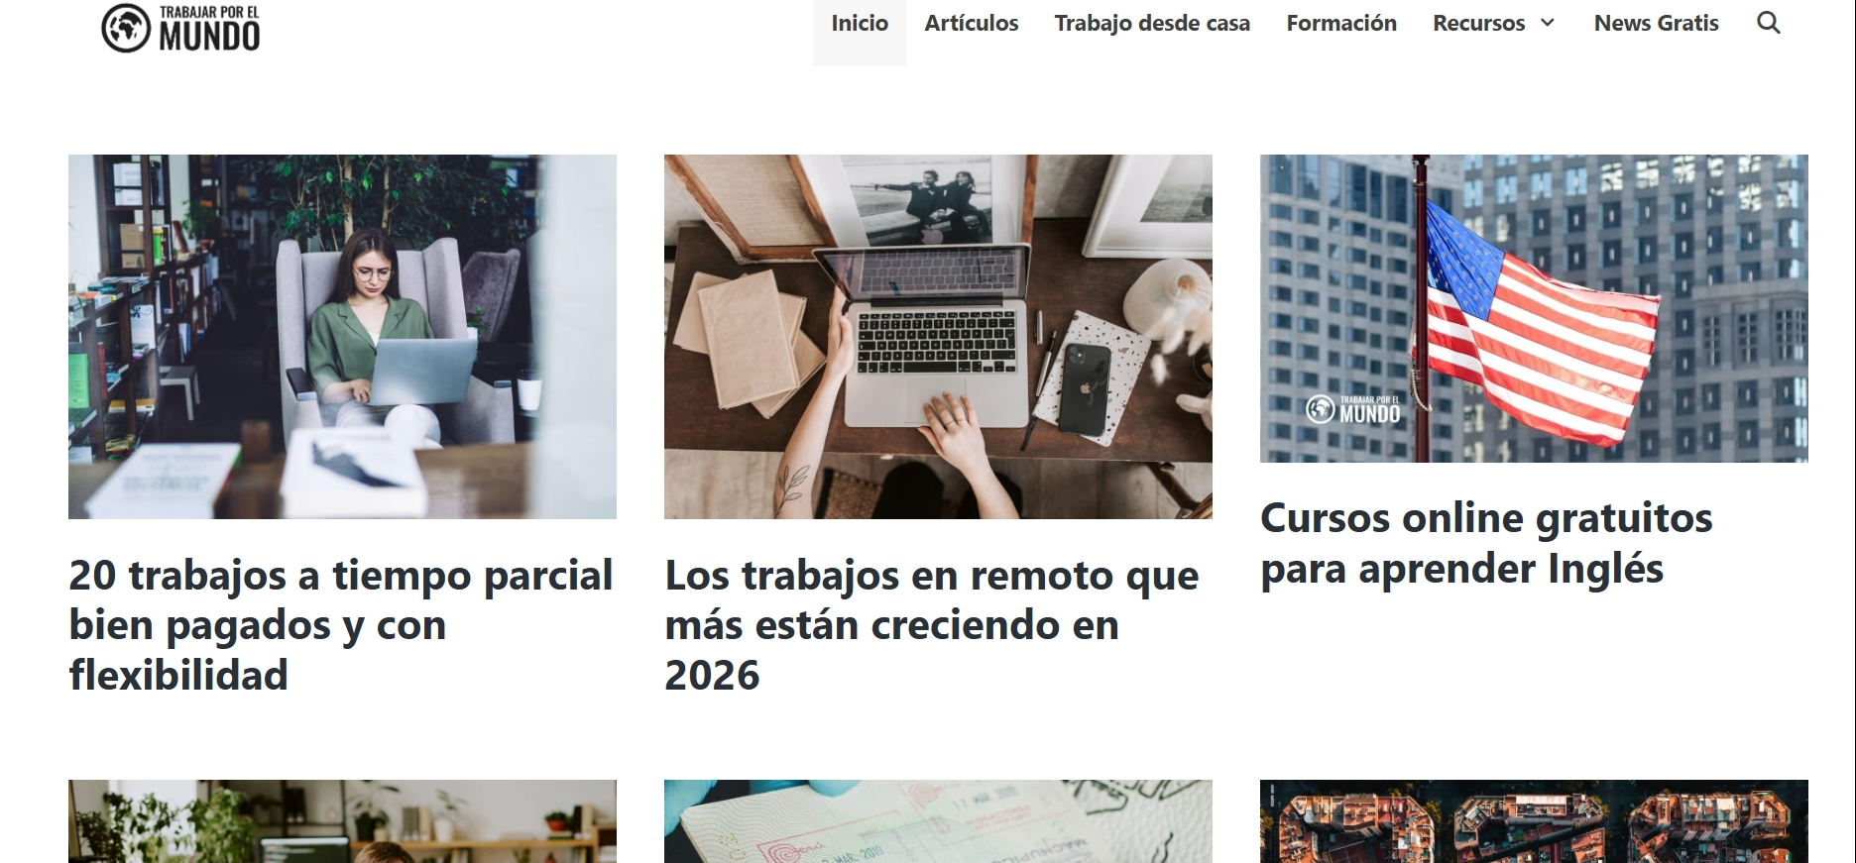Open the bottom-left plants office thumbnail
The width and height of the screenshot is (1856, 863).
pos(342,821)
